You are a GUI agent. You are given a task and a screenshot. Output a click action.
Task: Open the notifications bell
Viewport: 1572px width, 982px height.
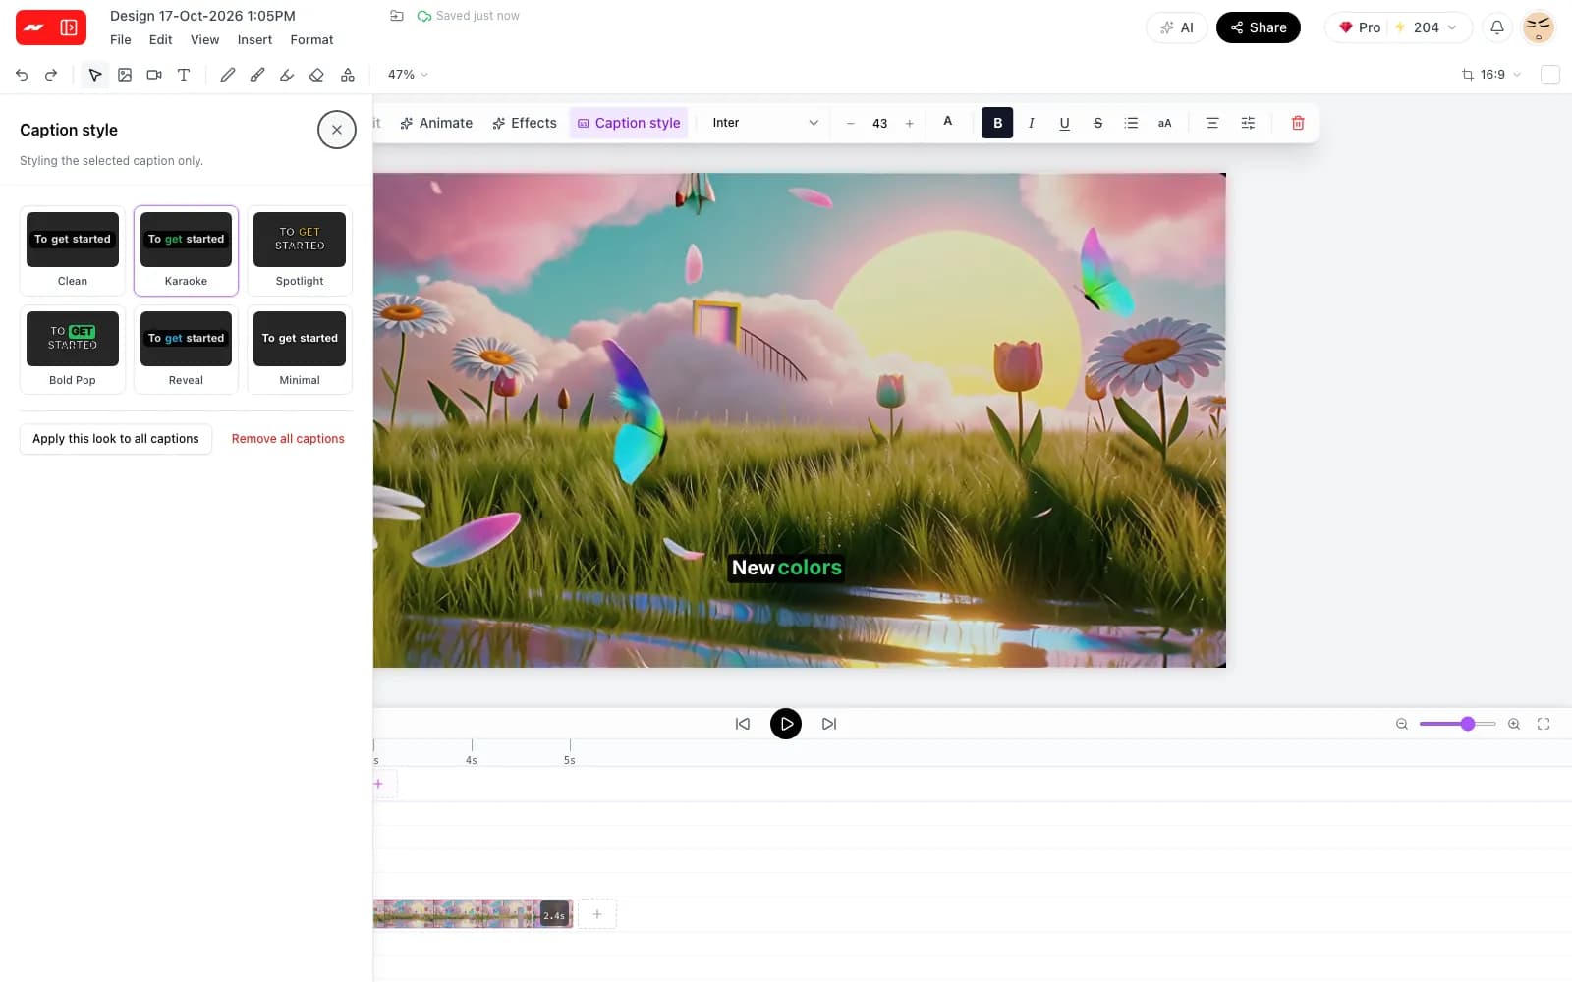pos(1497,27)
